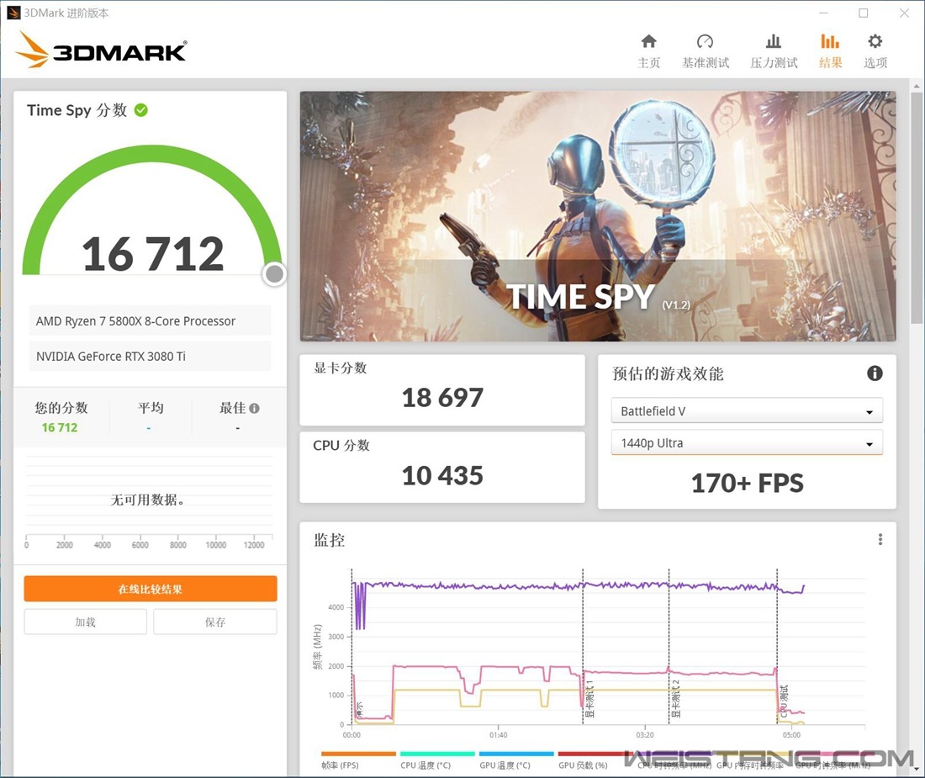Open the Battlefield V game dropdown

click(747, 410)
